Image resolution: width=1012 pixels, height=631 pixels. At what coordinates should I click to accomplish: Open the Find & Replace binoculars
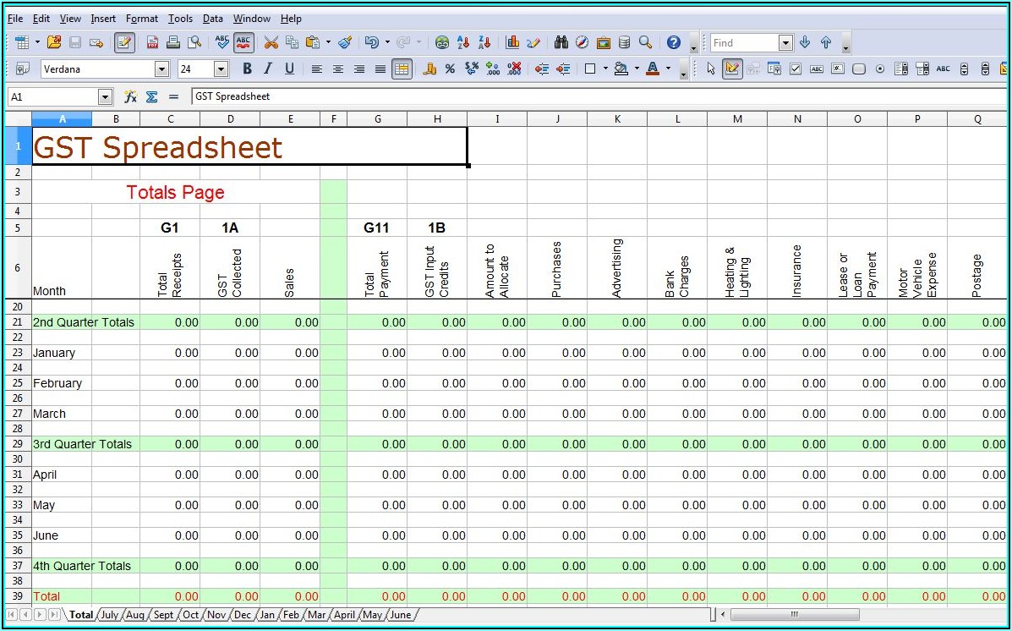(561, 42)
